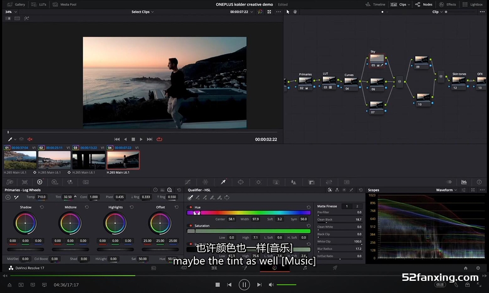Reset the Midtone wheel

(x=86, y=207)
